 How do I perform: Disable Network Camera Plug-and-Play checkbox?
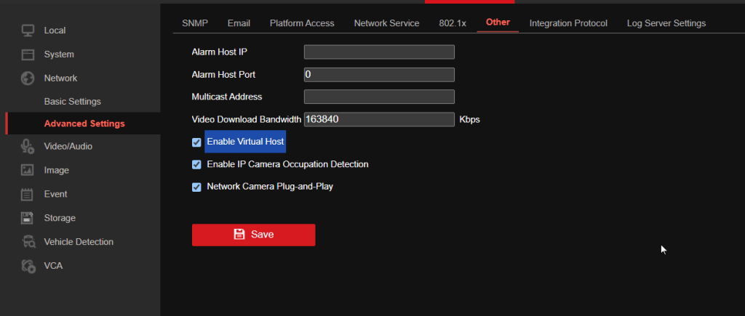click(196, 187)
